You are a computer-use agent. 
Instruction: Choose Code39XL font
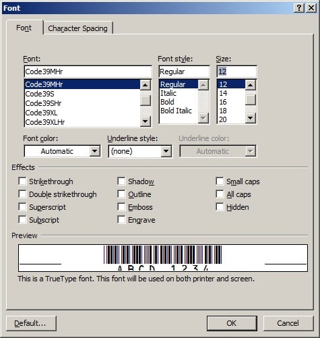[82, 113]
